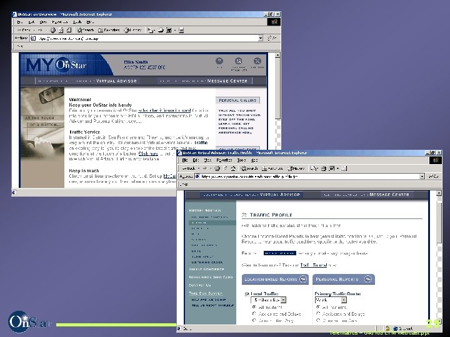Screen dimensions: 450x337
Task: Open View menu in Traffic Profile window
Action: tap(207, 160)
